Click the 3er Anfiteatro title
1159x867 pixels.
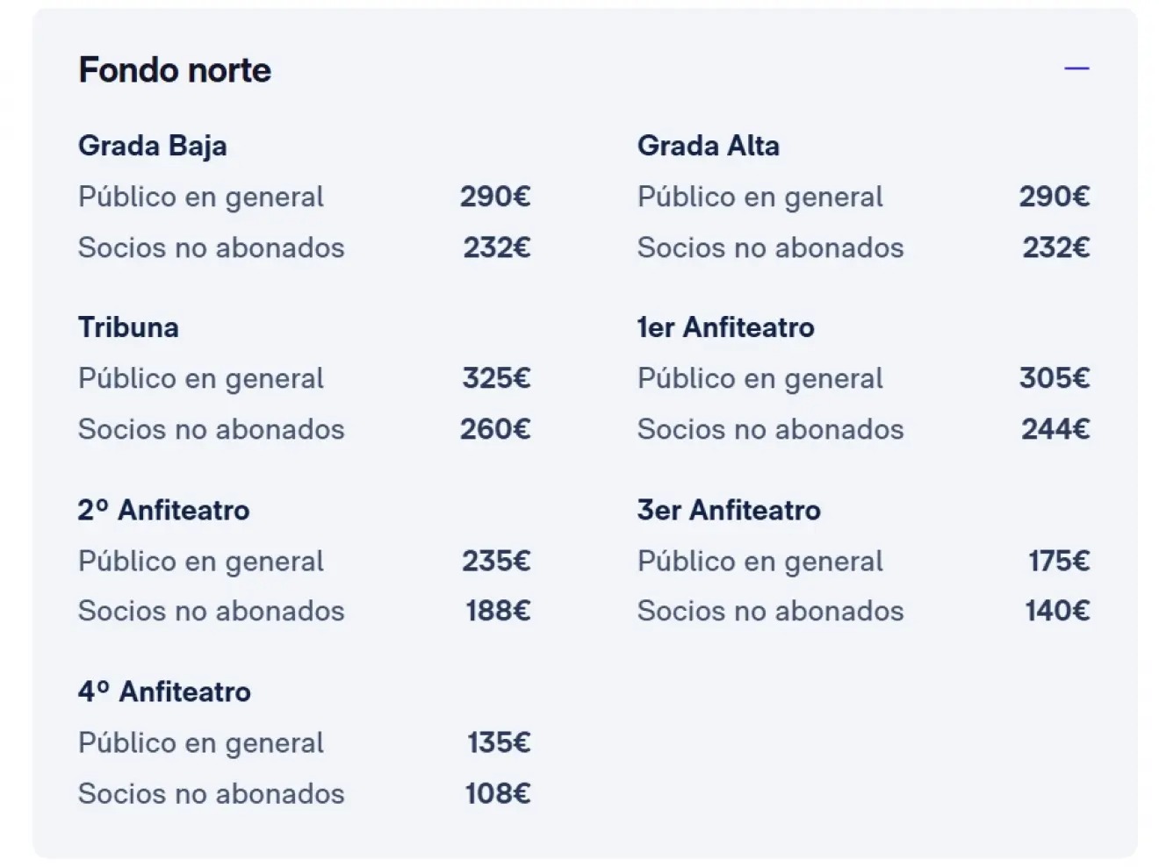pos(729,510)
